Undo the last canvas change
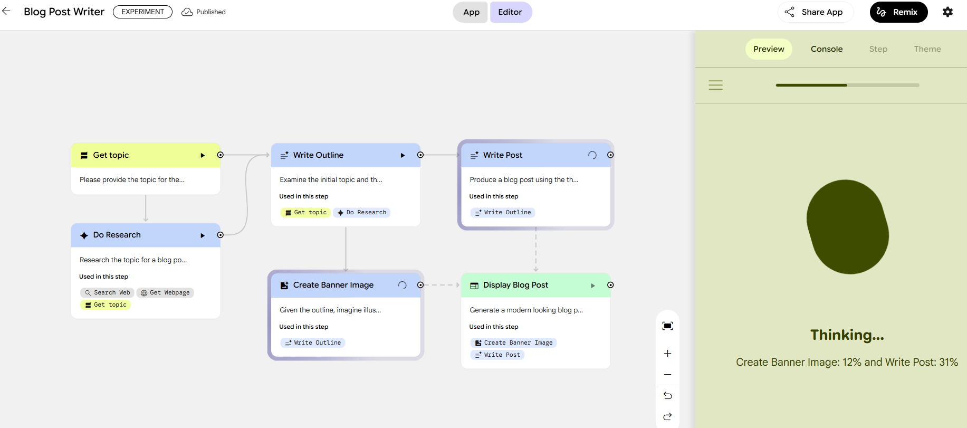 [x=667, y=395]
